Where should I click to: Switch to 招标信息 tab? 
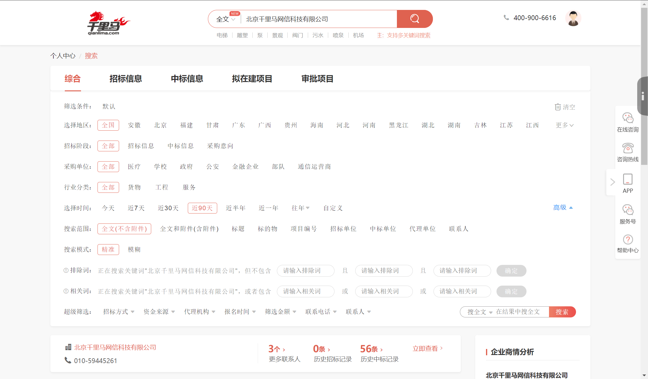tap(126, 79)
